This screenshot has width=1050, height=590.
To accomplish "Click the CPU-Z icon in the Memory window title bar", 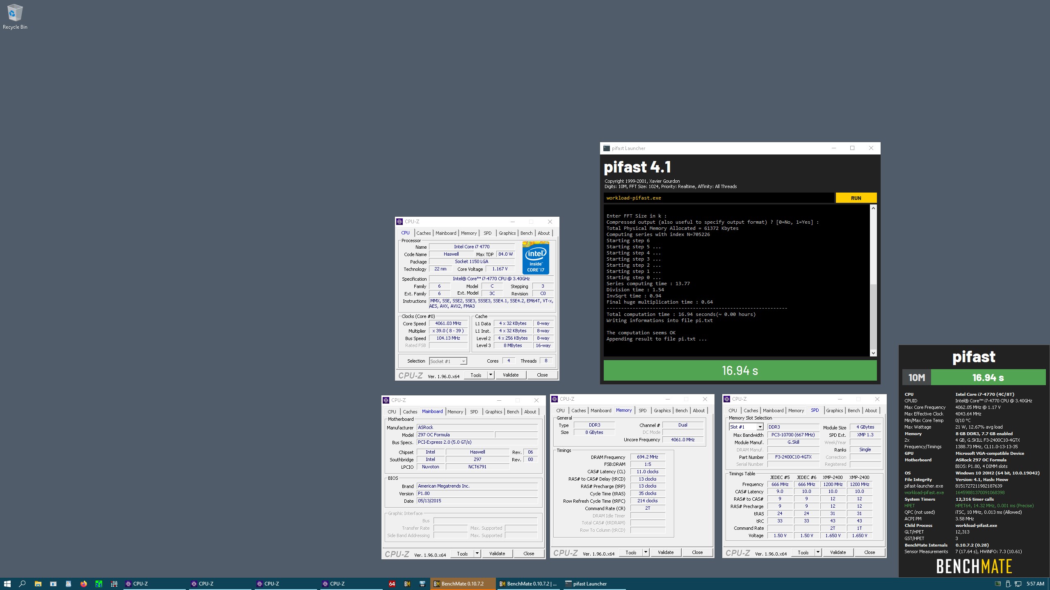I will point(555,399).
